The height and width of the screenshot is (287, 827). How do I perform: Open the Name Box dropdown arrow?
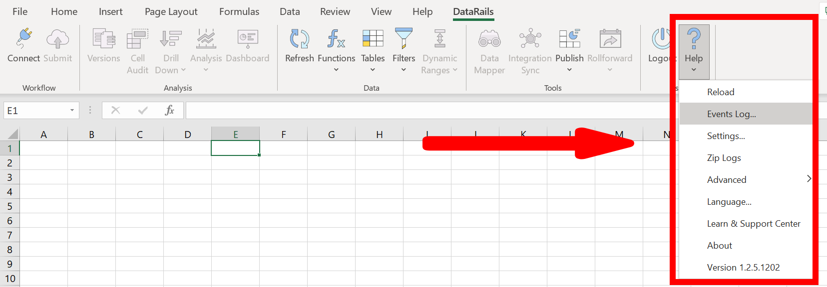[72, 110]
